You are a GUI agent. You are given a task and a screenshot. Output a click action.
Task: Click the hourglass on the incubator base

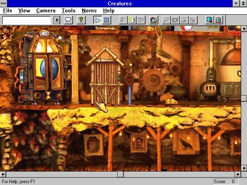(x=48, y=95)
